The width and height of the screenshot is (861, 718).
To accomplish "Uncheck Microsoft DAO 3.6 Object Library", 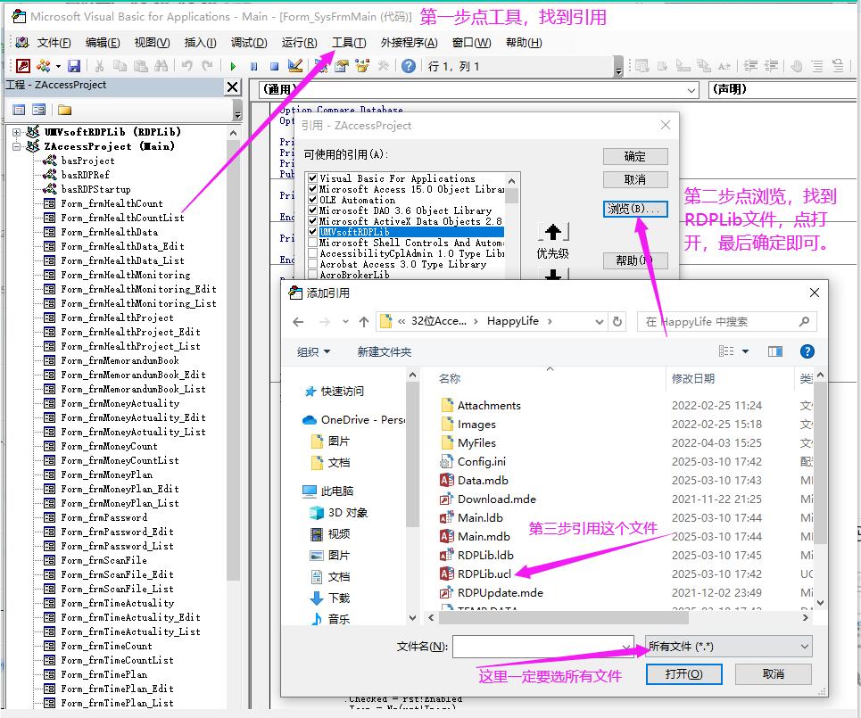I will (312, 210).
